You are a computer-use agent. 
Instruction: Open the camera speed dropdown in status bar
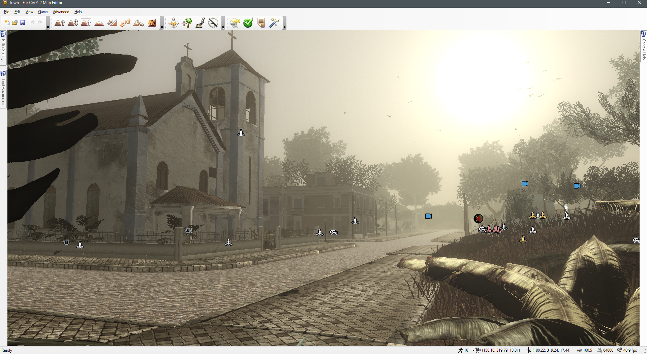click(x=473, y=350)
